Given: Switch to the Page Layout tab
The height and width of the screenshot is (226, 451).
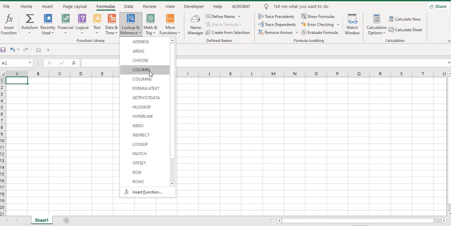Looking at the screenshot, I should 75,6.
